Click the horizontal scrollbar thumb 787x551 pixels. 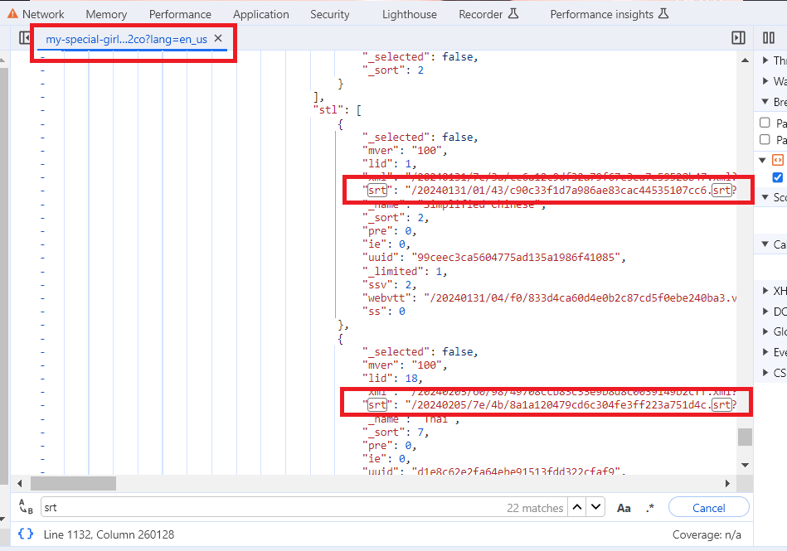pyautogui.click(x=73, y=483)
